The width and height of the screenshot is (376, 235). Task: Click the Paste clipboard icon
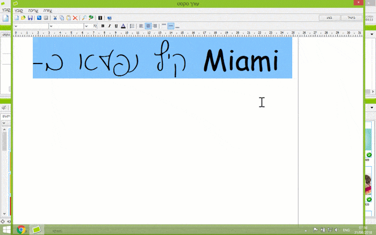pos(68,18)
